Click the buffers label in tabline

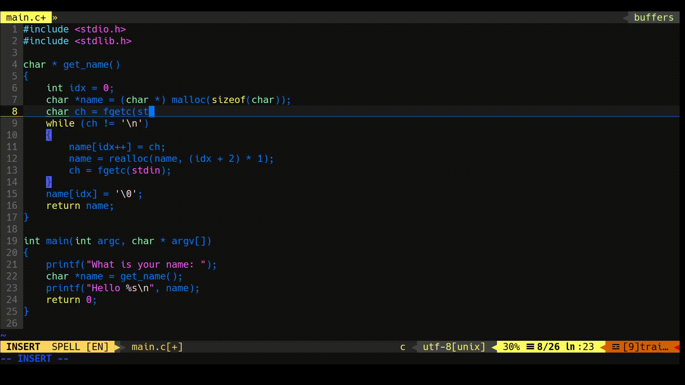tap(653, 17)
